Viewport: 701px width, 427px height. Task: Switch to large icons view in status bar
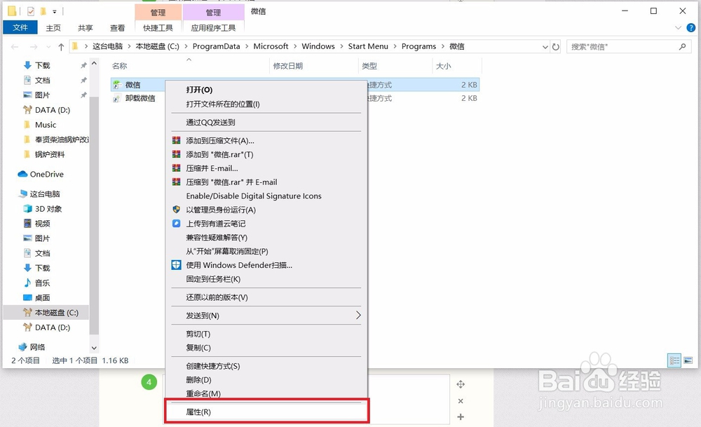click(x=688, y=360)
